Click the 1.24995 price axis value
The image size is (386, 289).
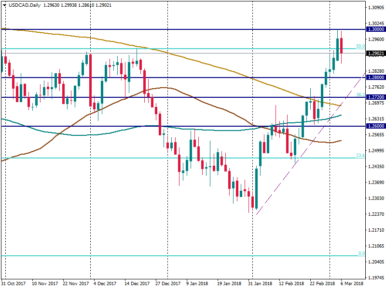click(375, 151)
